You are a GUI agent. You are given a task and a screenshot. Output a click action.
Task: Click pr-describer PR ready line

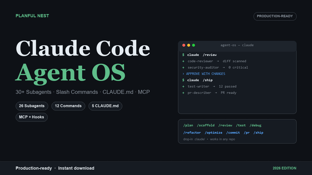[209, 93]
